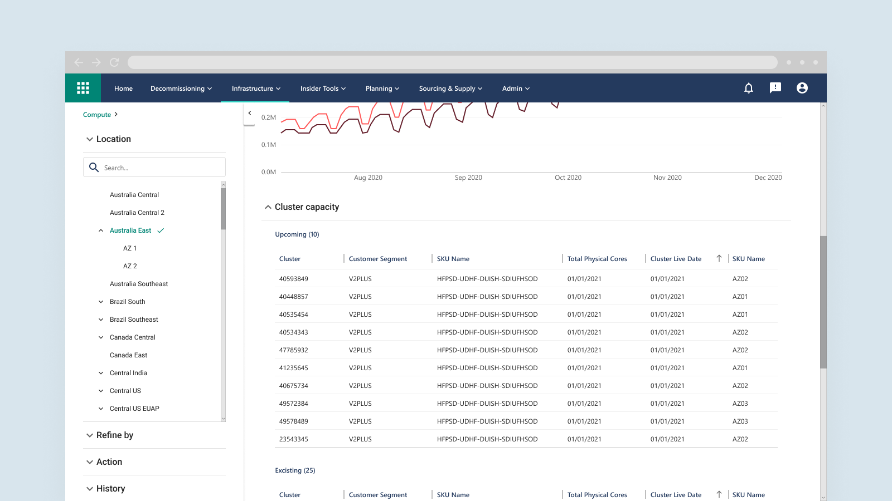Select AZ 1 availability zone
892x501 pixels.
tap(130, 248)
